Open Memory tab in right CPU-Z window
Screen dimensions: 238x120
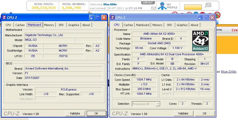[157, 25]
